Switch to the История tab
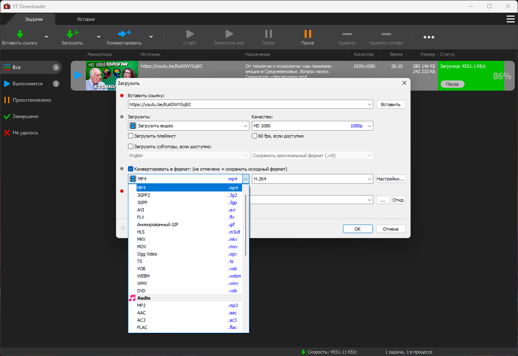Screen dimensions: 518x356 click(x=86, y=19)
